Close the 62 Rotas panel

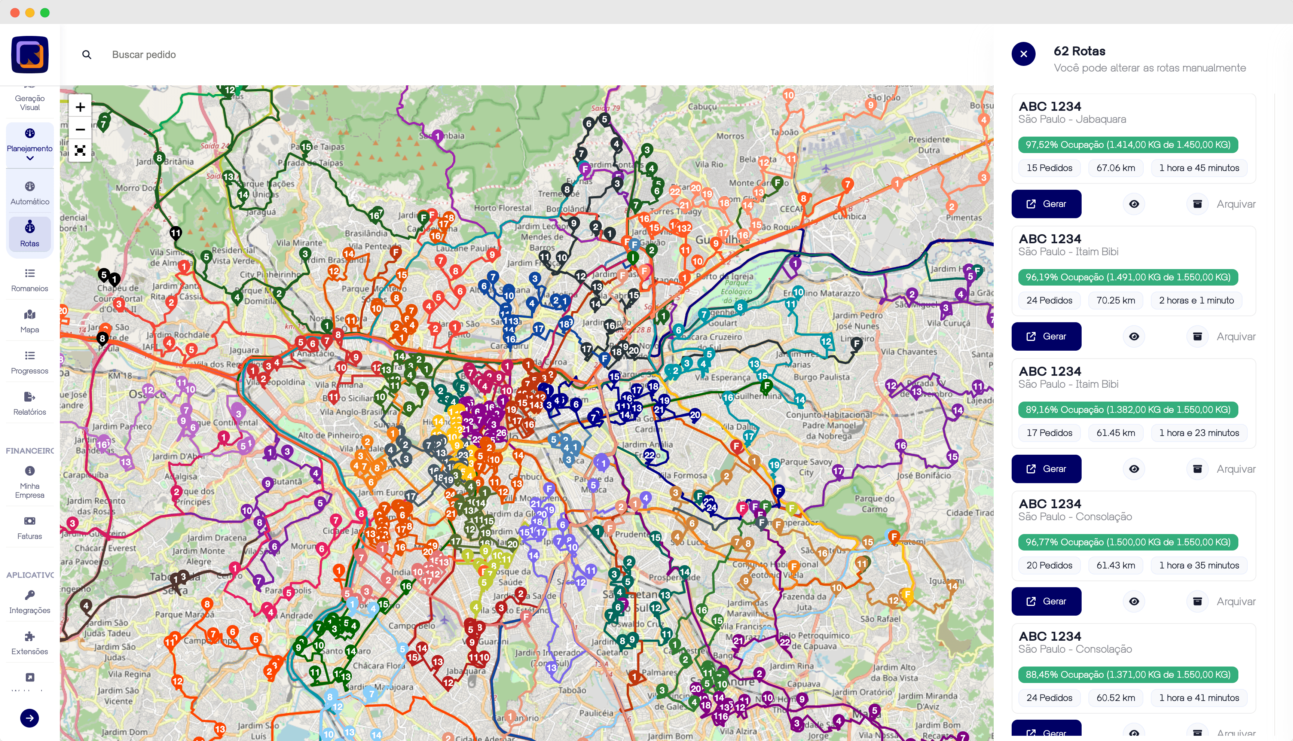click(1023, 54)
